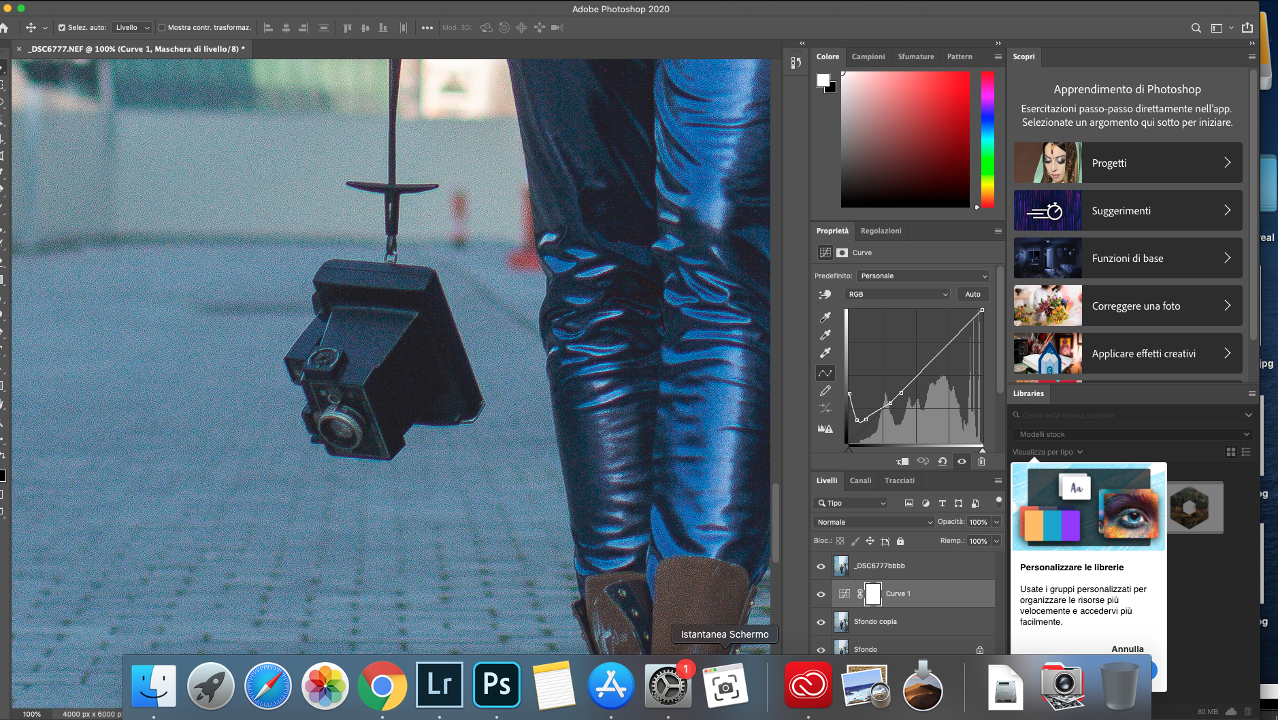Hide the Sfondo copia layer
This screenshot has width=1278, height=720.
tap(821, 622)
